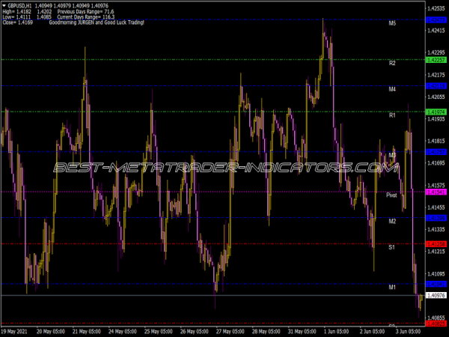Click the GBPUSD,H1 chart title text

pyautogui.click(x=19, y=6)
